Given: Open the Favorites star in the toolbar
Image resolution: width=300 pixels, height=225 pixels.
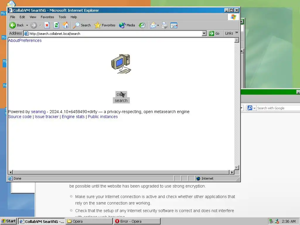Looking at the screenshot, I should [105, 25].
